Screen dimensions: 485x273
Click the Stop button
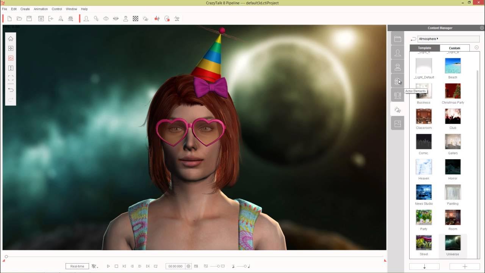116,266
